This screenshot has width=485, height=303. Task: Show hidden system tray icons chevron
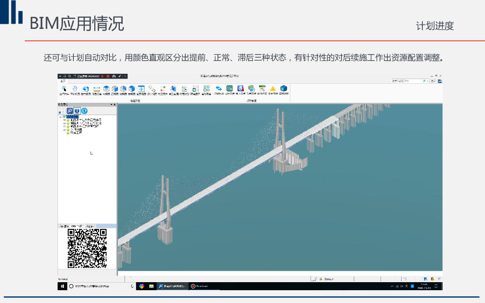(x=392, y=286)
